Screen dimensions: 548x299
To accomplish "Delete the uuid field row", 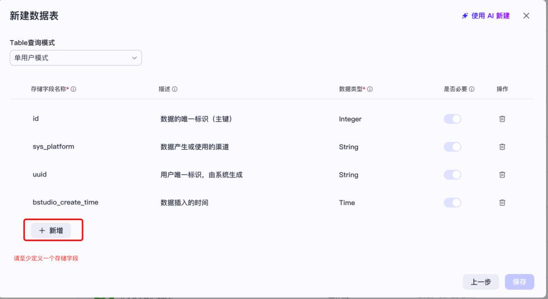I will [502, 175].
